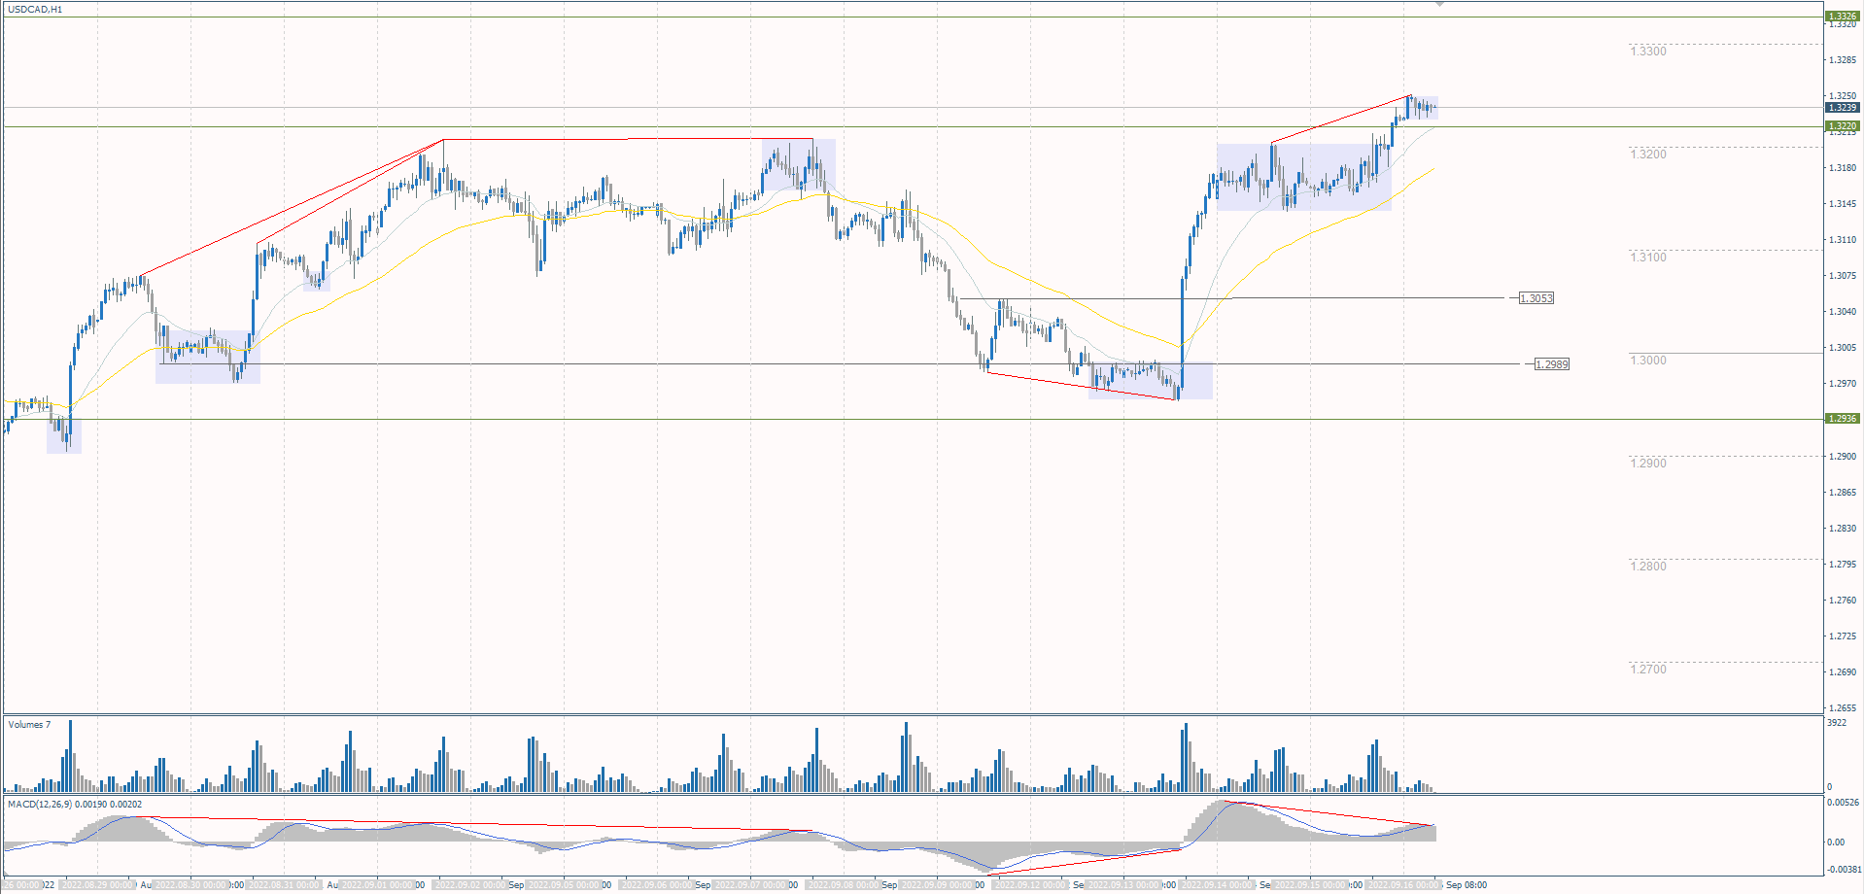Select the green 1.3220 level tag
Viewport: 1864px width, 894px height.
tap(1842, 126)
